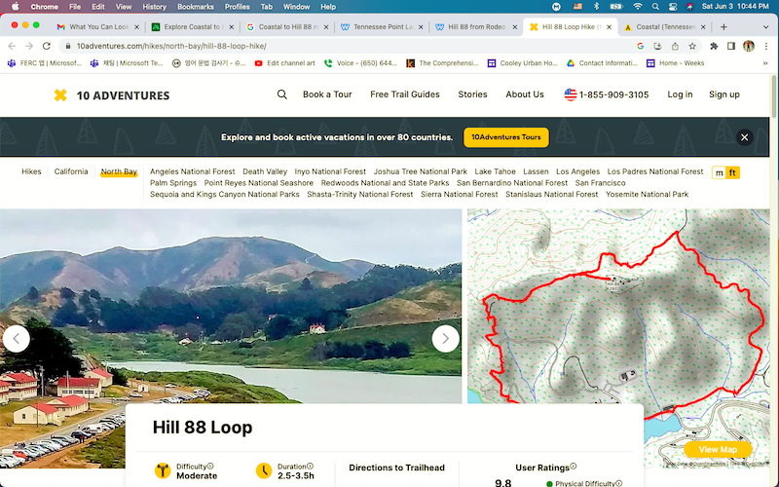Switch to Explore Coastal tab
Image resolution: width=779 pixels, height=487 pixels.
[193, 27]
